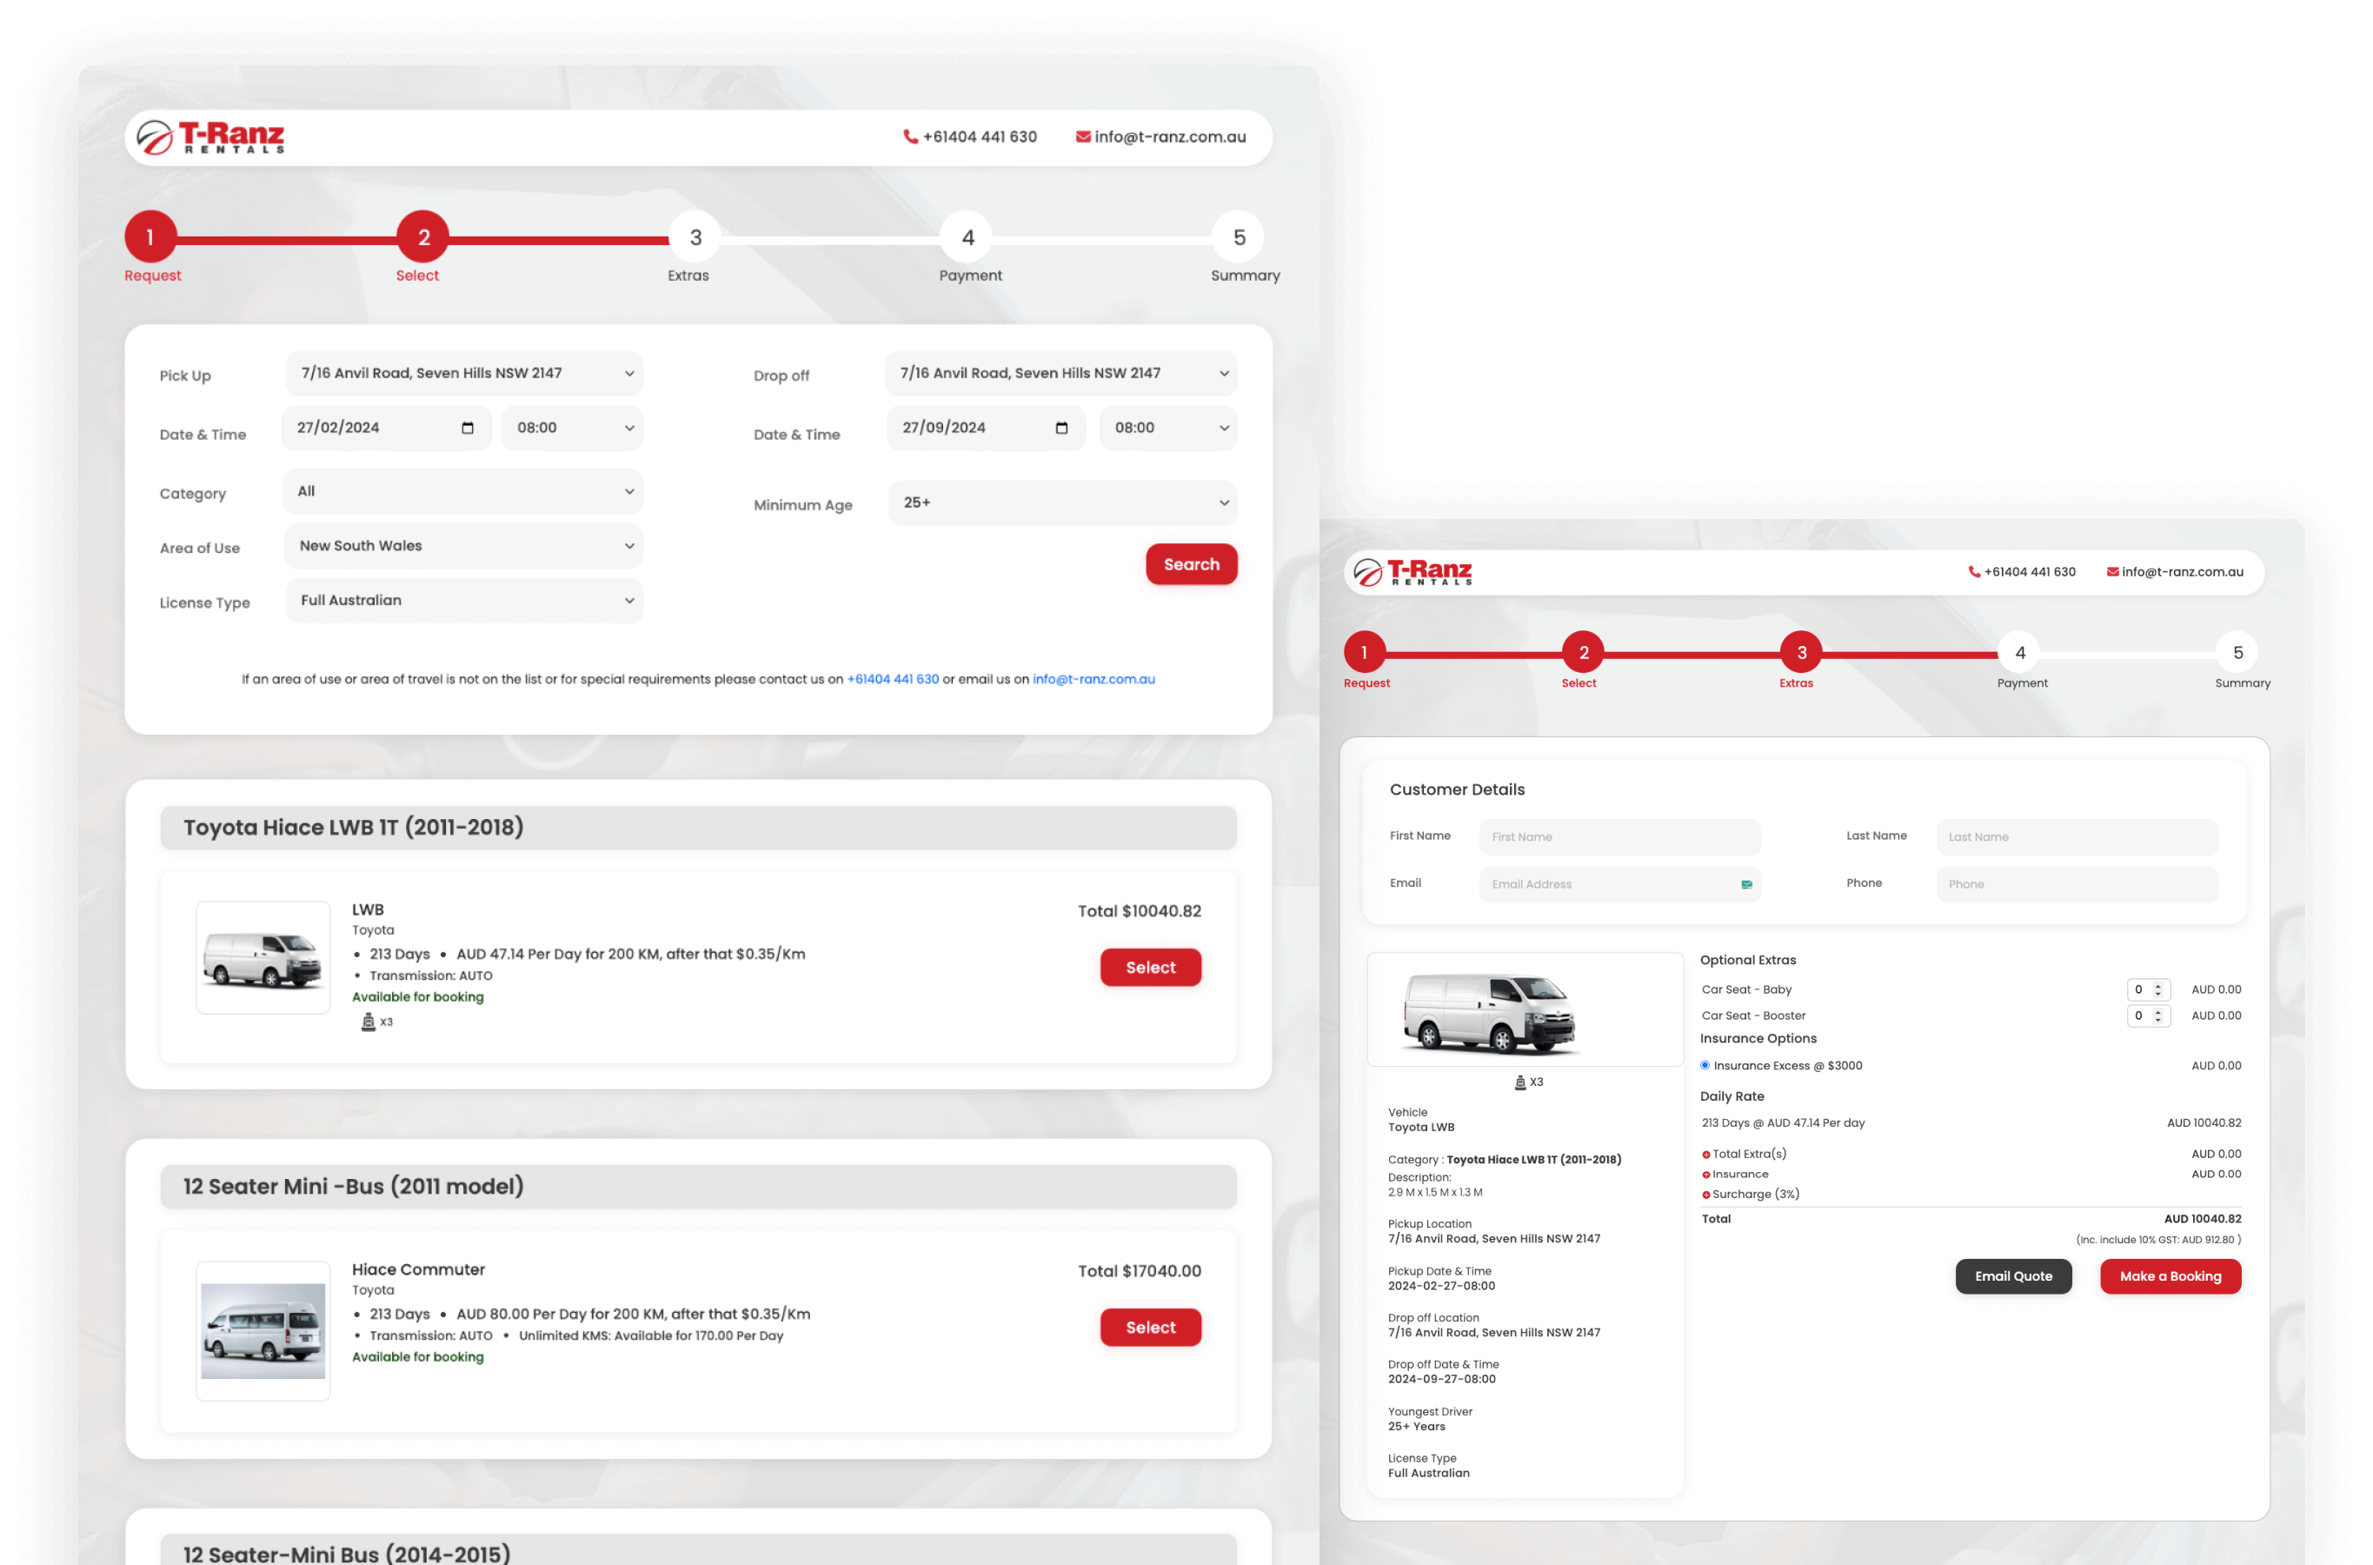Click red bullet next to Surcharge (3%)
Viewport: 2373px width, 1565px height.
1705,1195
